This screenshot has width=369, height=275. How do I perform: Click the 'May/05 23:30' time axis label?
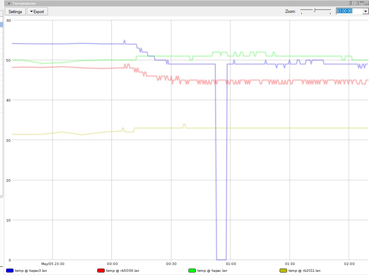(53, 264)
